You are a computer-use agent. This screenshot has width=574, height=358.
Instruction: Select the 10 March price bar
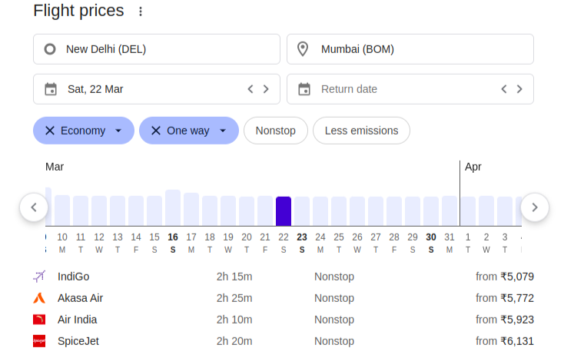pos(62,210)
